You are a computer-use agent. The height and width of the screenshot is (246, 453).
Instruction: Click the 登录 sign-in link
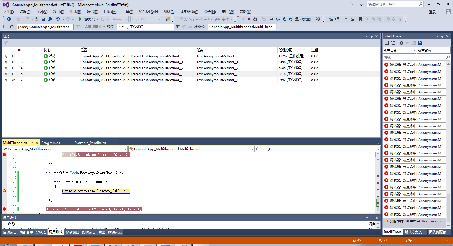432,12
